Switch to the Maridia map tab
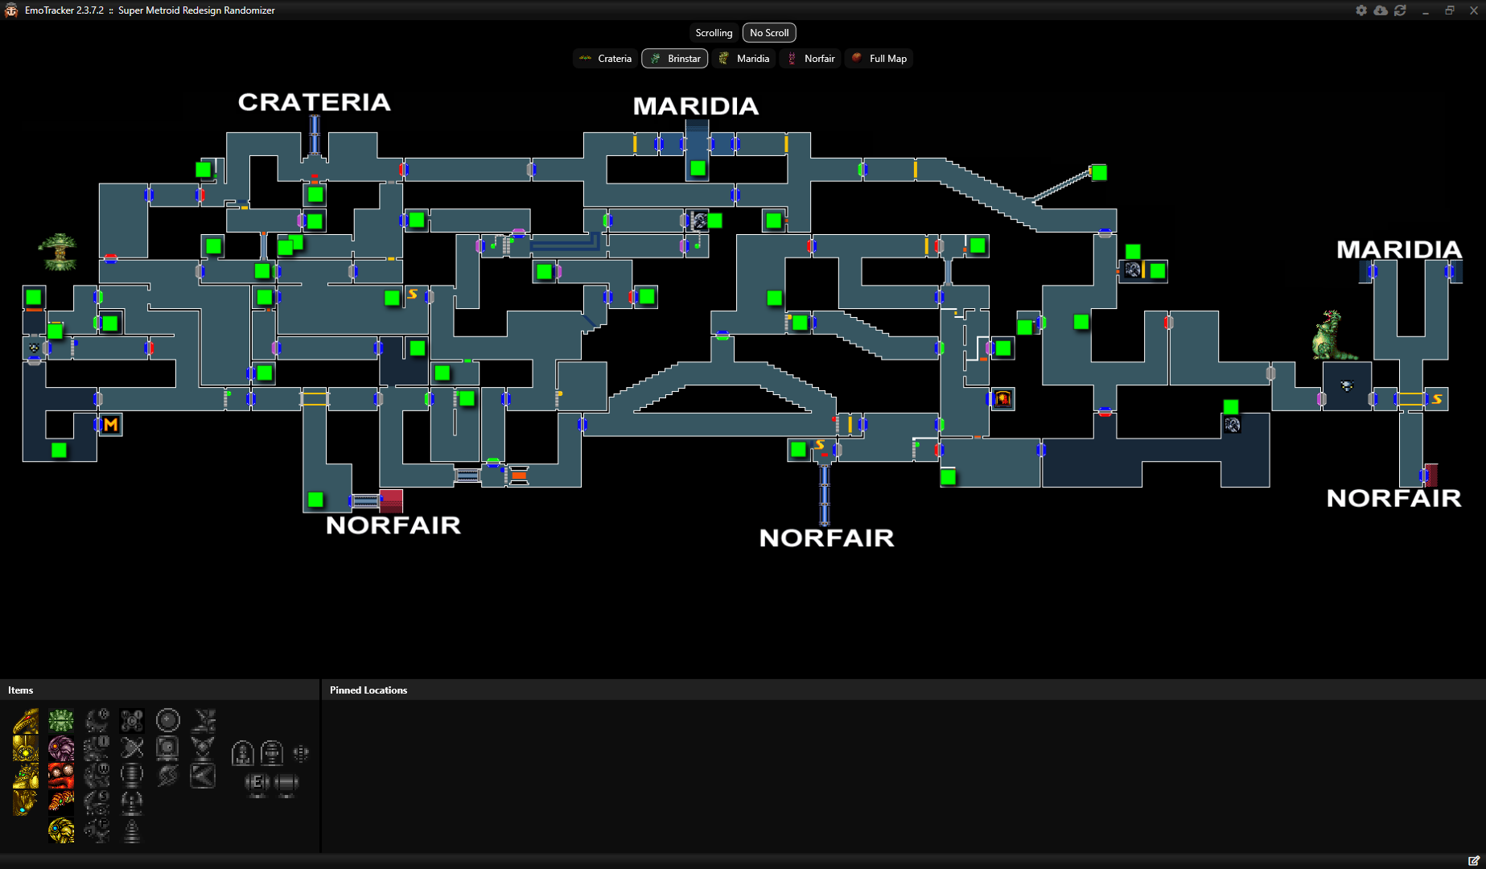The width and height of the screenshot is (1486, 869). 743,58
